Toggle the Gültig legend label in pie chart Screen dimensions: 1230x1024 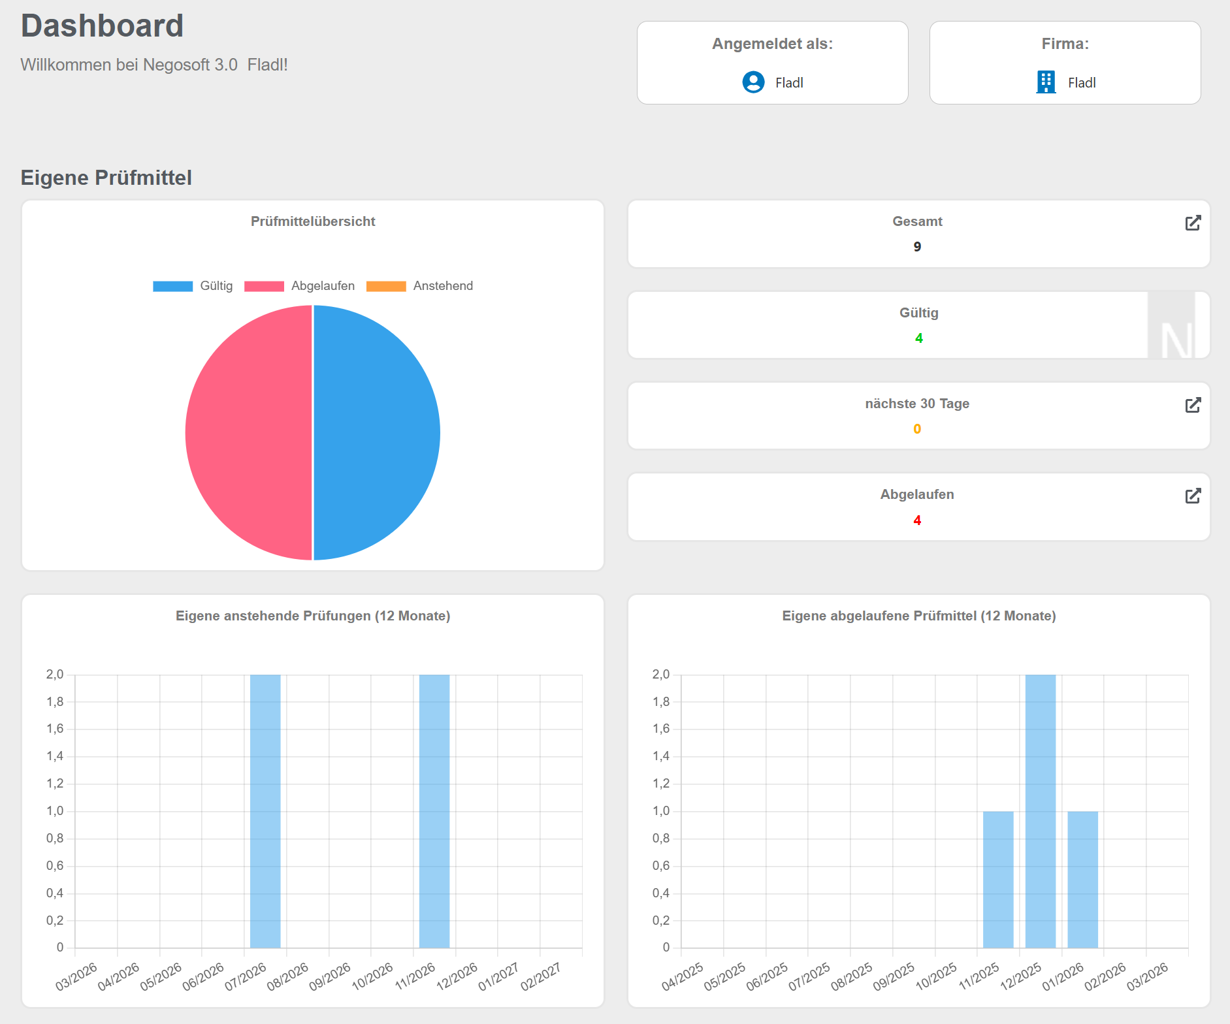click(x=216, y=286)
